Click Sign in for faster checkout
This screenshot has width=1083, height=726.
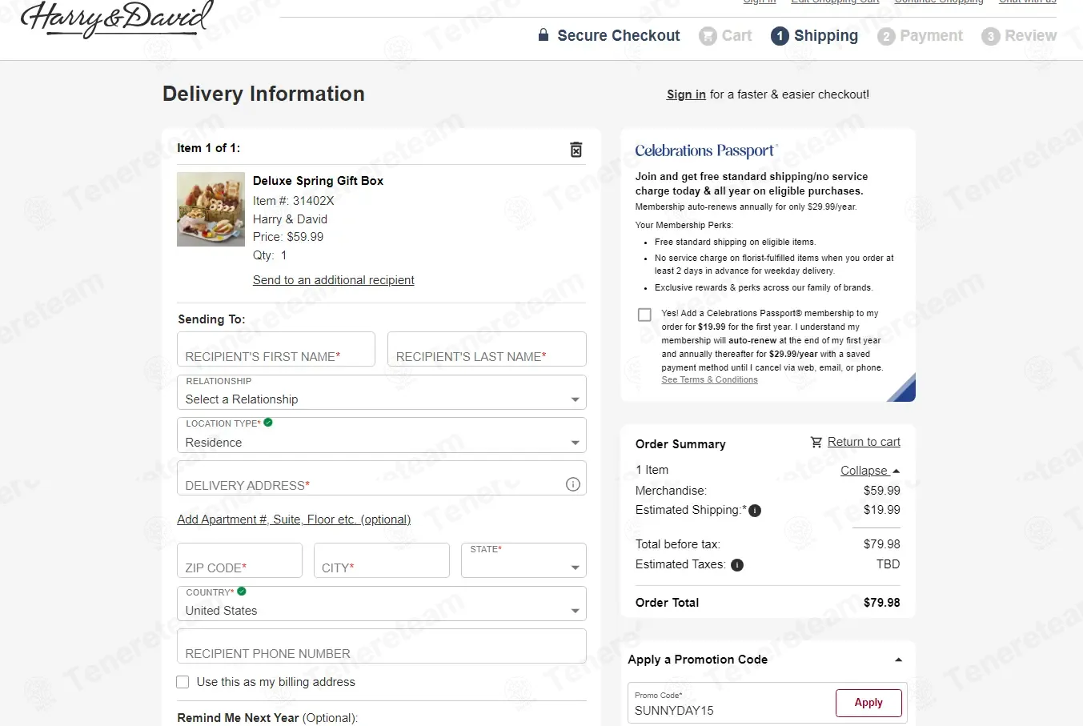click(686, 94)
